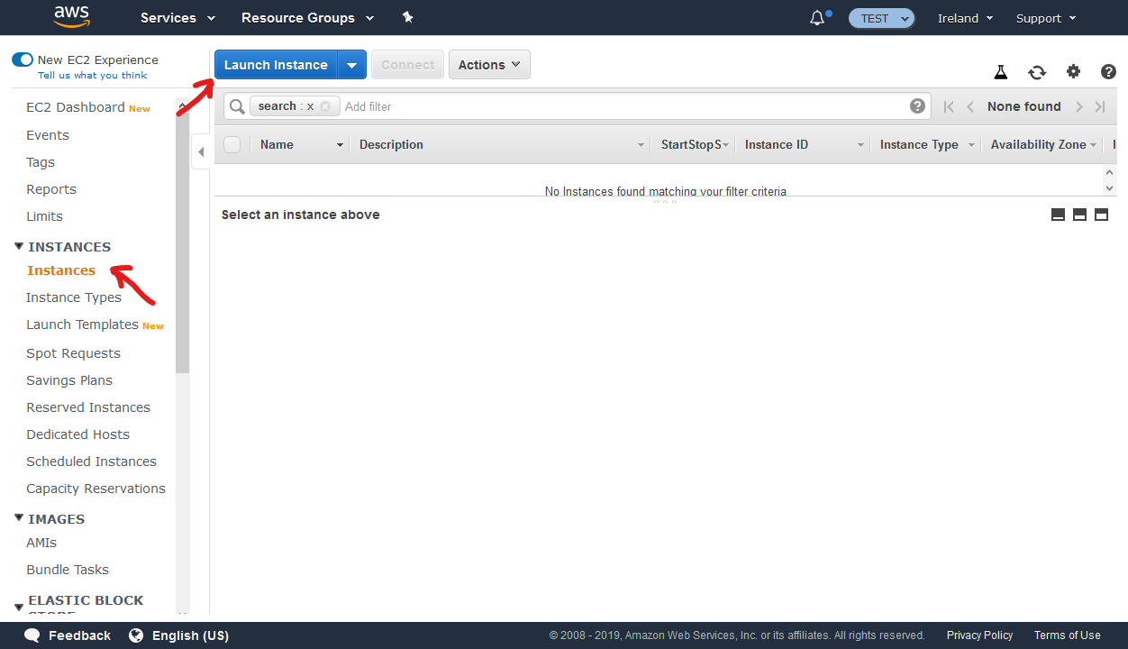
Task: Maximize the details pane layout icon
Action: [x=1101, y=215]
